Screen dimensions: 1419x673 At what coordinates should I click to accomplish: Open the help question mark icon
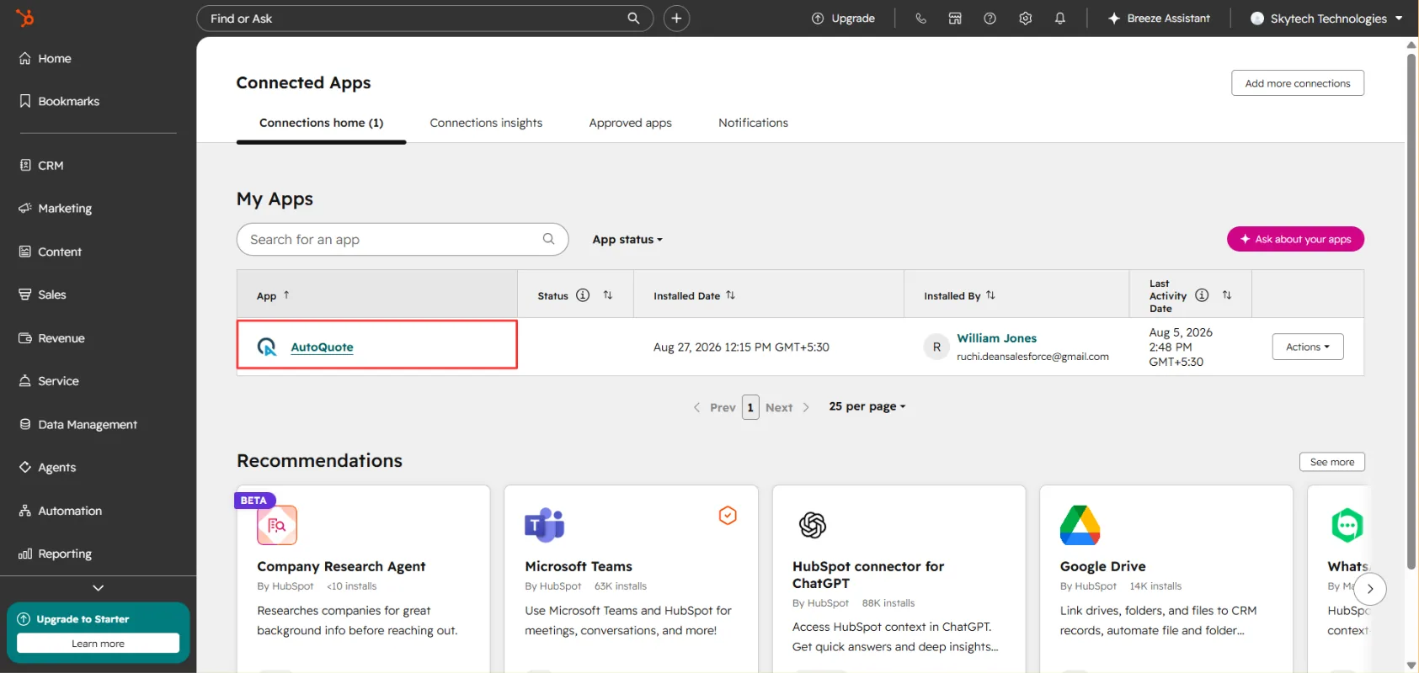[990, 19]
